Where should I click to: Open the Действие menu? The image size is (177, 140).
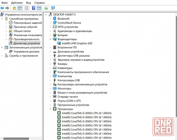pyautogui.click(x=17, y=3)
